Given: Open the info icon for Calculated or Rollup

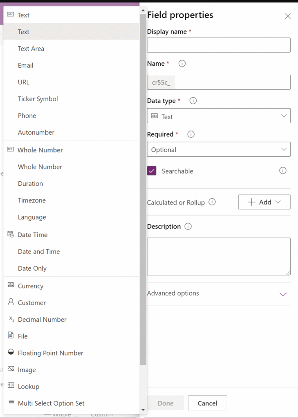Looking at the screenshot, I should point(212,202).
